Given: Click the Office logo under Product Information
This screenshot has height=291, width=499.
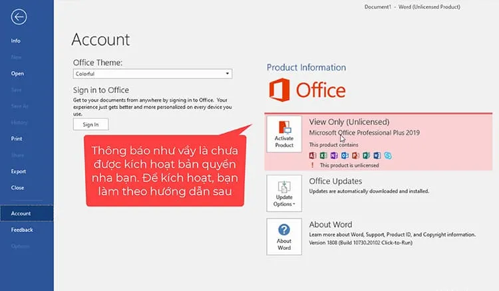Looking at the screenshot, I should [x=307, y=90].
